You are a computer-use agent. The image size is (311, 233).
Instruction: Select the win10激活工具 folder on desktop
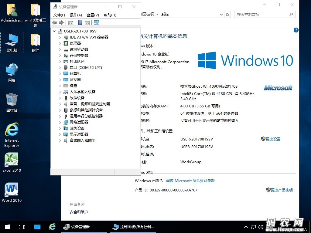coord(35,15)
